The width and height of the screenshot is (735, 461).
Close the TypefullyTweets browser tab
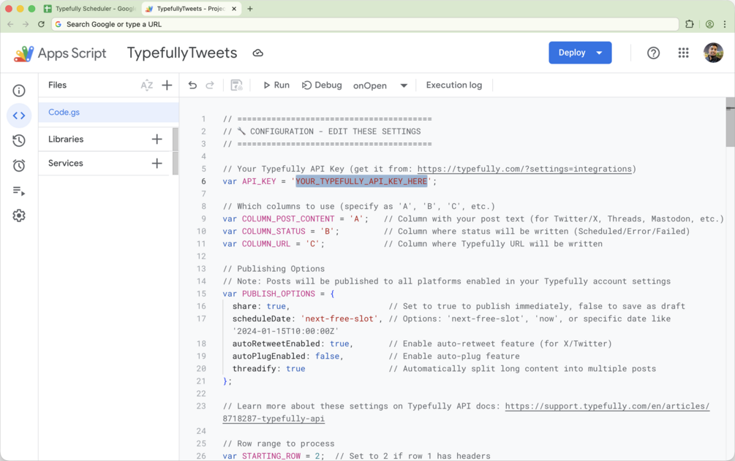point(234,9)
